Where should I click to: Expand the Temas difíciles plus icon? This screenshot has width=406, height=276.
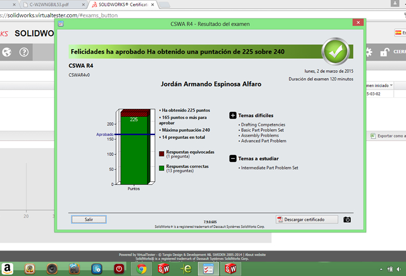tap(233, 116)
